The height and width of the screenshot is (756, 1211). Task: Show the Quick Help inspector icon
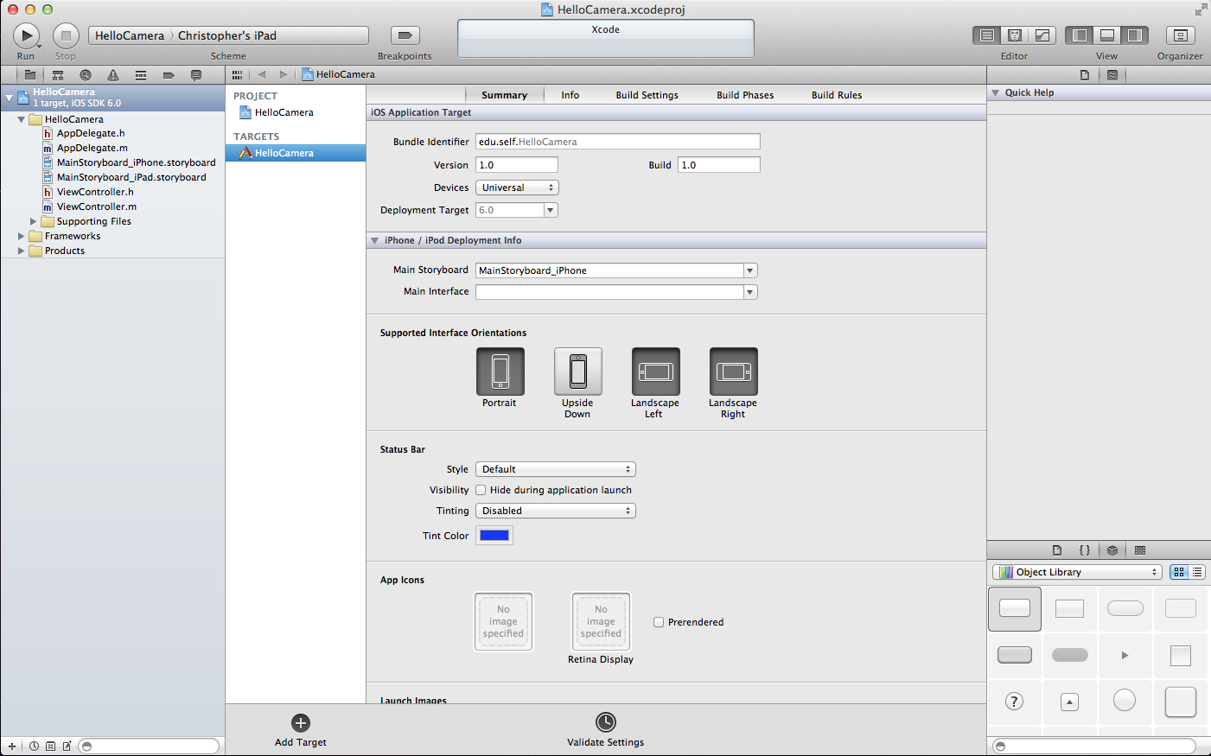click(x=1112, y=75)
